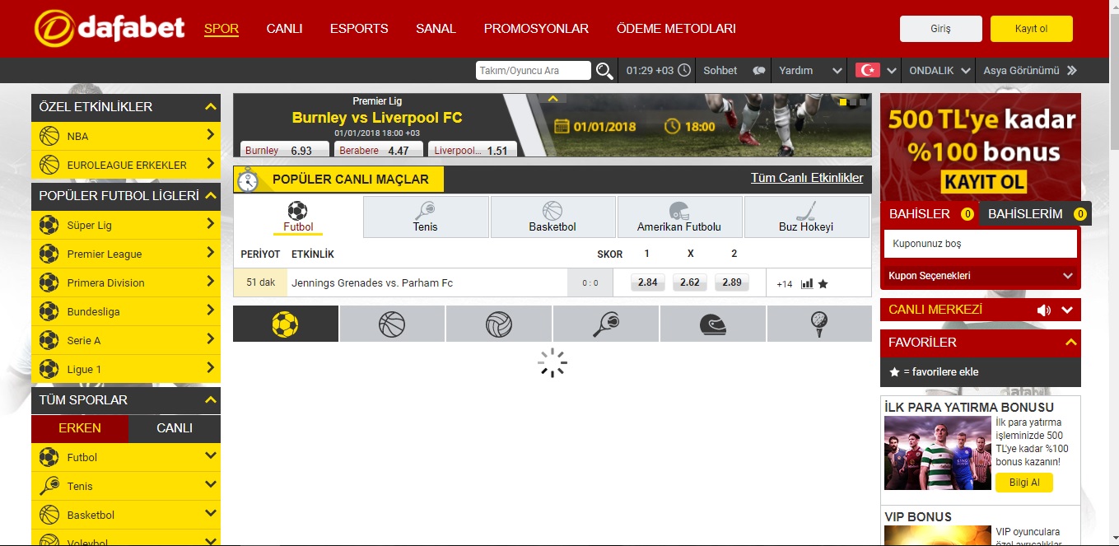Open the ONDALIK odds format dropdown
Screen dimensions: 1119x546
[x=938, y=71]
